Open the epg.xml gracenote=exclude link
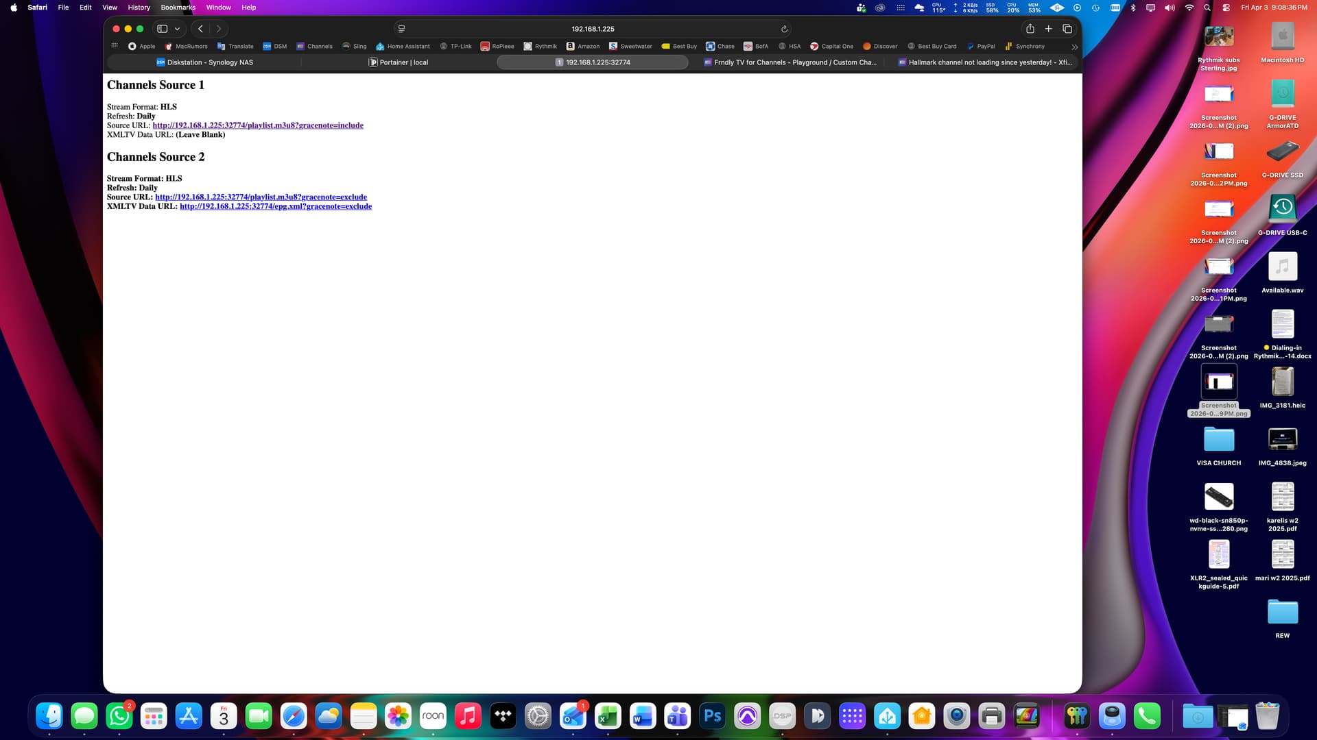The width and height of the screenshot is (1317, 740). pyautogui.click(x=276, y=206)
